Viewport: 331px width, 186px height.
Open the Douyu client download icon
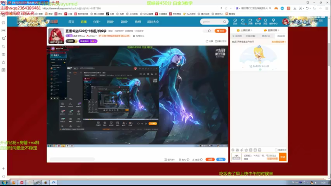point(258,21)
